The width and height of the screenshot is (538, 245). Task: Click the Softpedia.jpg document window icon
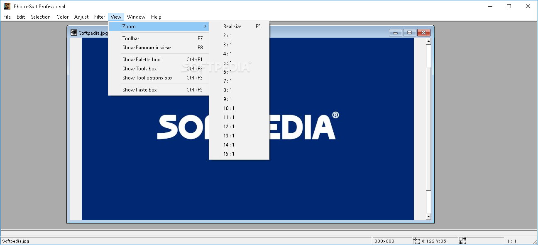click(74, 32)
